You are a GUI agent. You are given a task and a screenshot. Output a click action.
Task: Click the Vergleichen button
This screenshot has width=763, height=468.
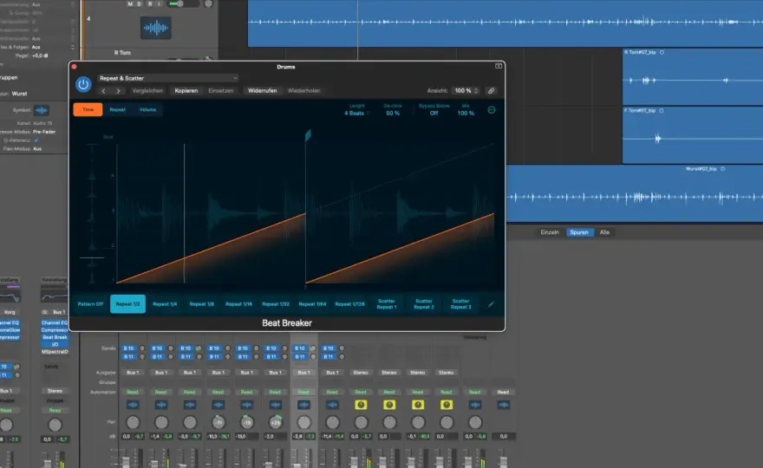pos(147,91)
